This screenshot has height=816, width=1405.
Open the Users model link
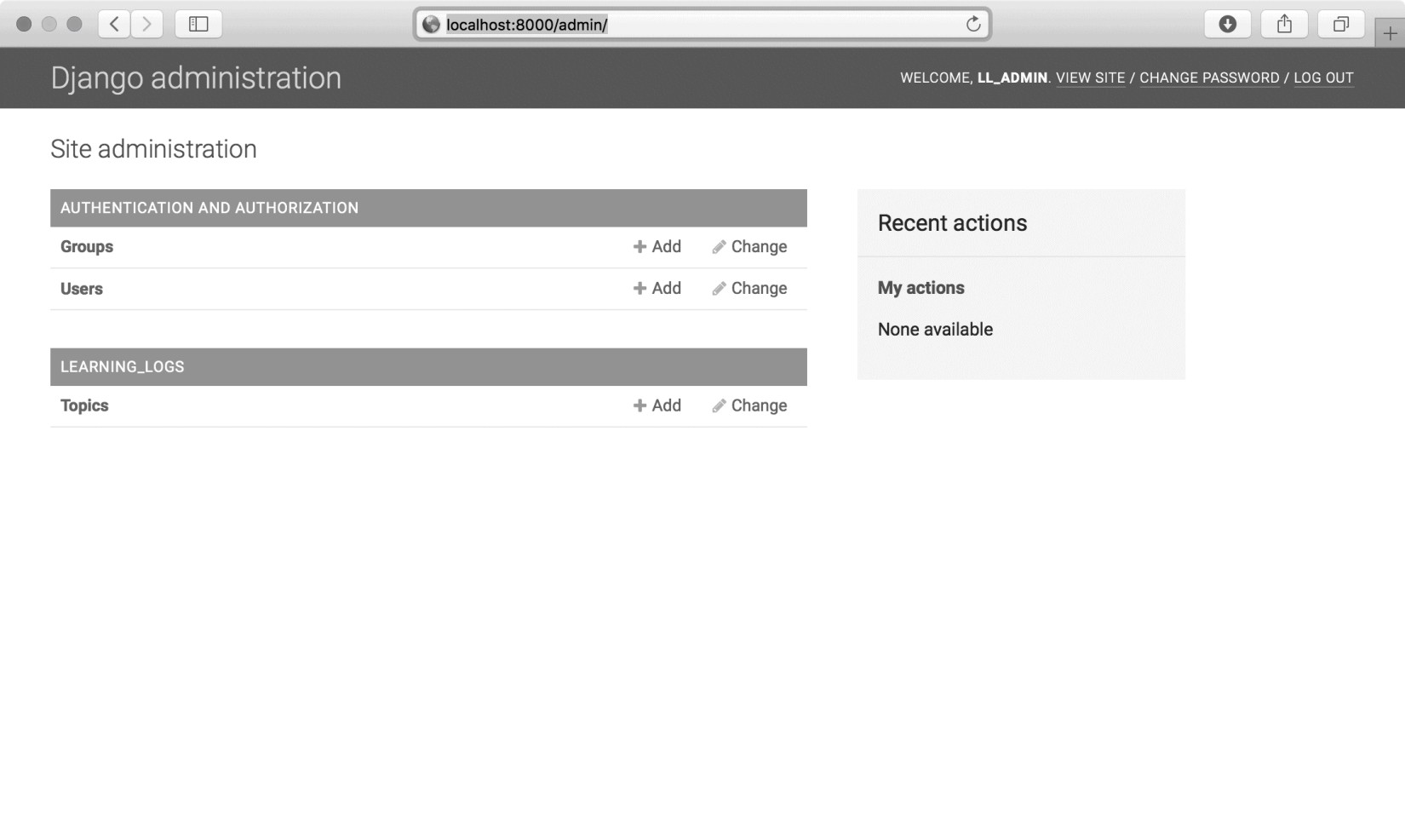[x=82, y=289]
